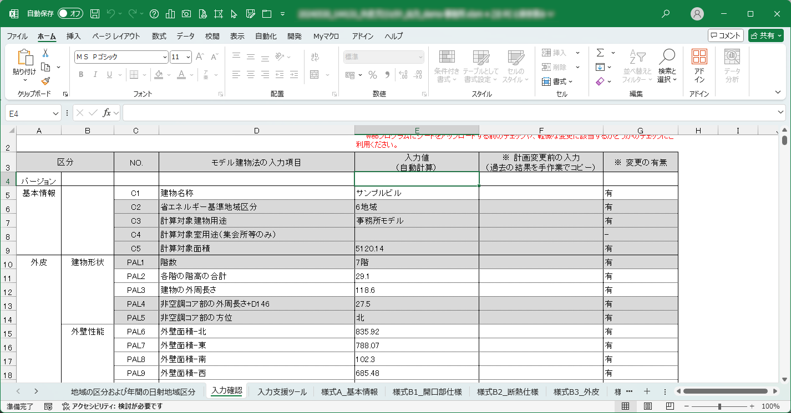
Task: Click the Clear eraser icon
Action: (x=600, y=81)
